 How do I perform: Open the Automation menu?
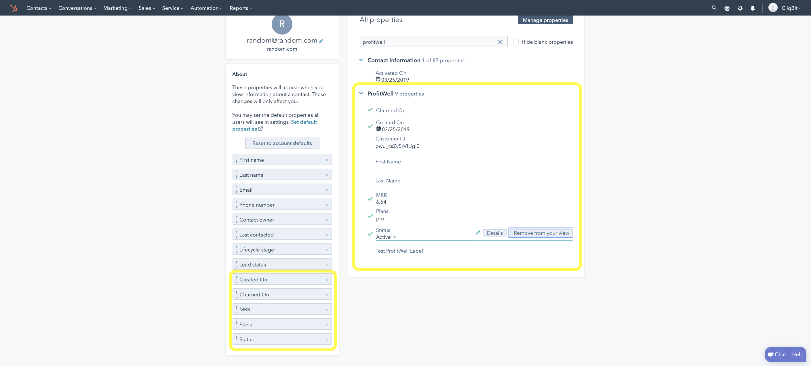206,8
